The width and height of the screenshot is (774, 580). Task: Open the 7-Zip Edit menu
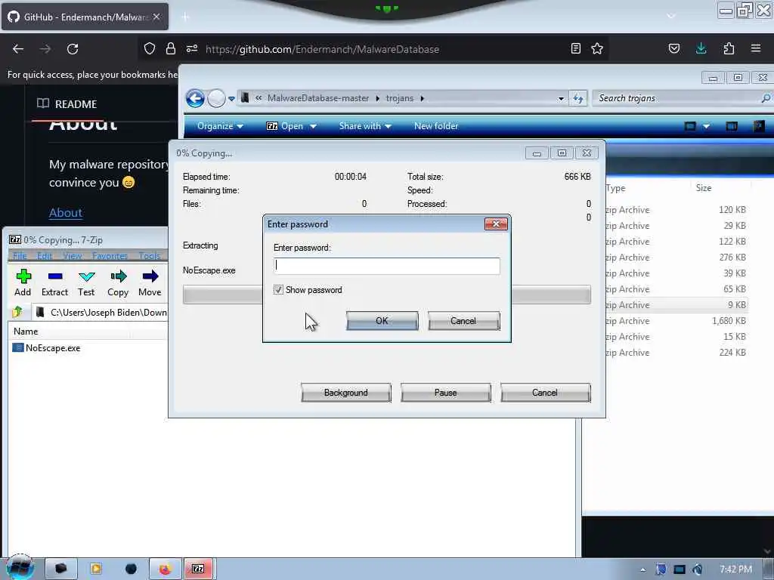(45, 255)
